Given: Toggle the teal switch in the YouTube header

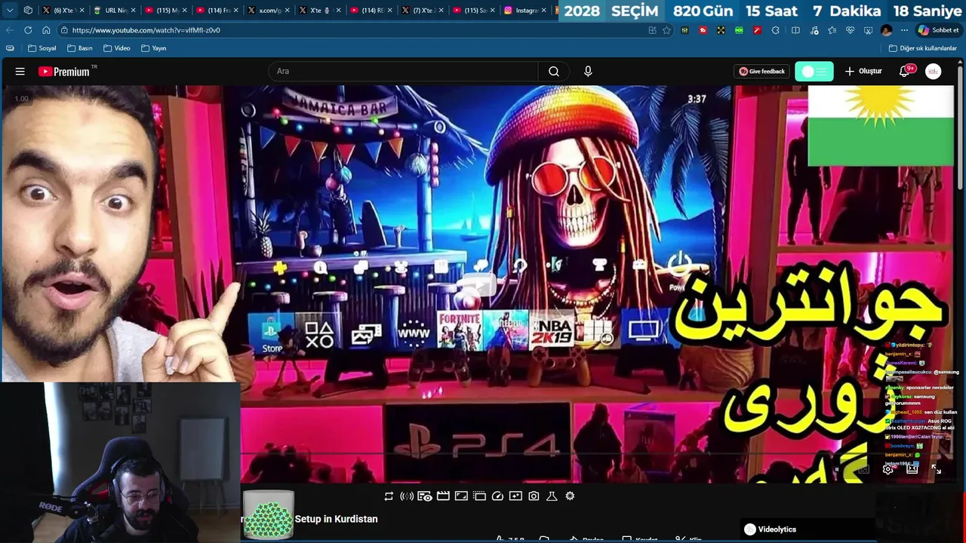Looking at the screenshot, I should pos(814,71).
